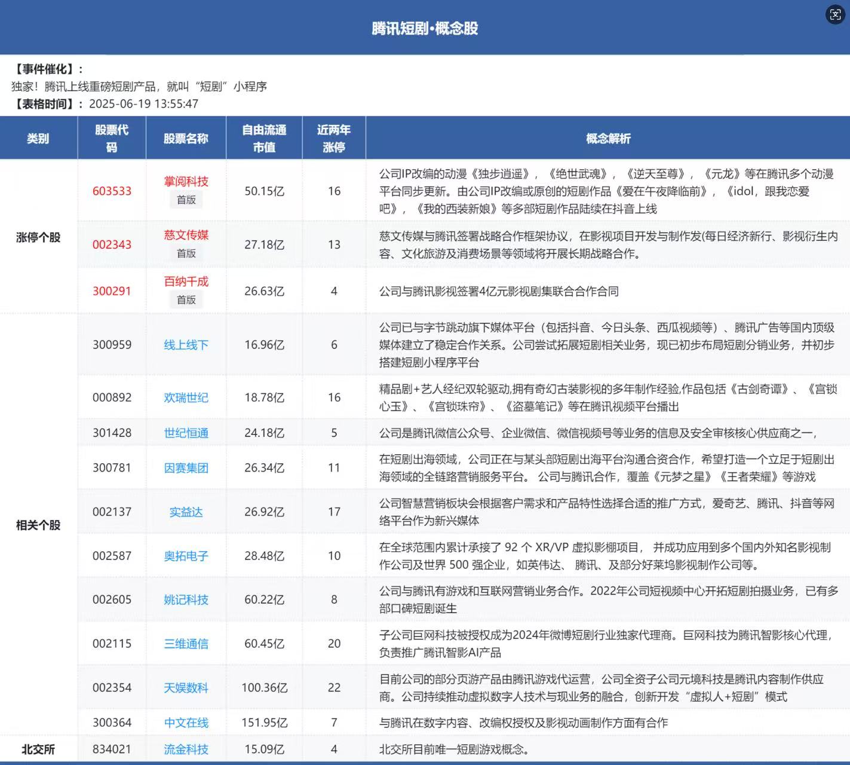Click the 自由流通市值 column header
850x765 pixels.
coord(264,139)
